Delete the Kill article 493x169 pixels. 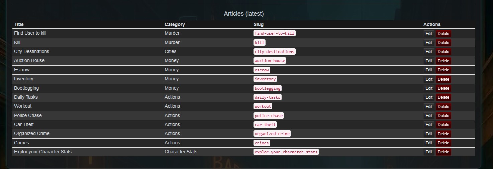tap(443, 43)
